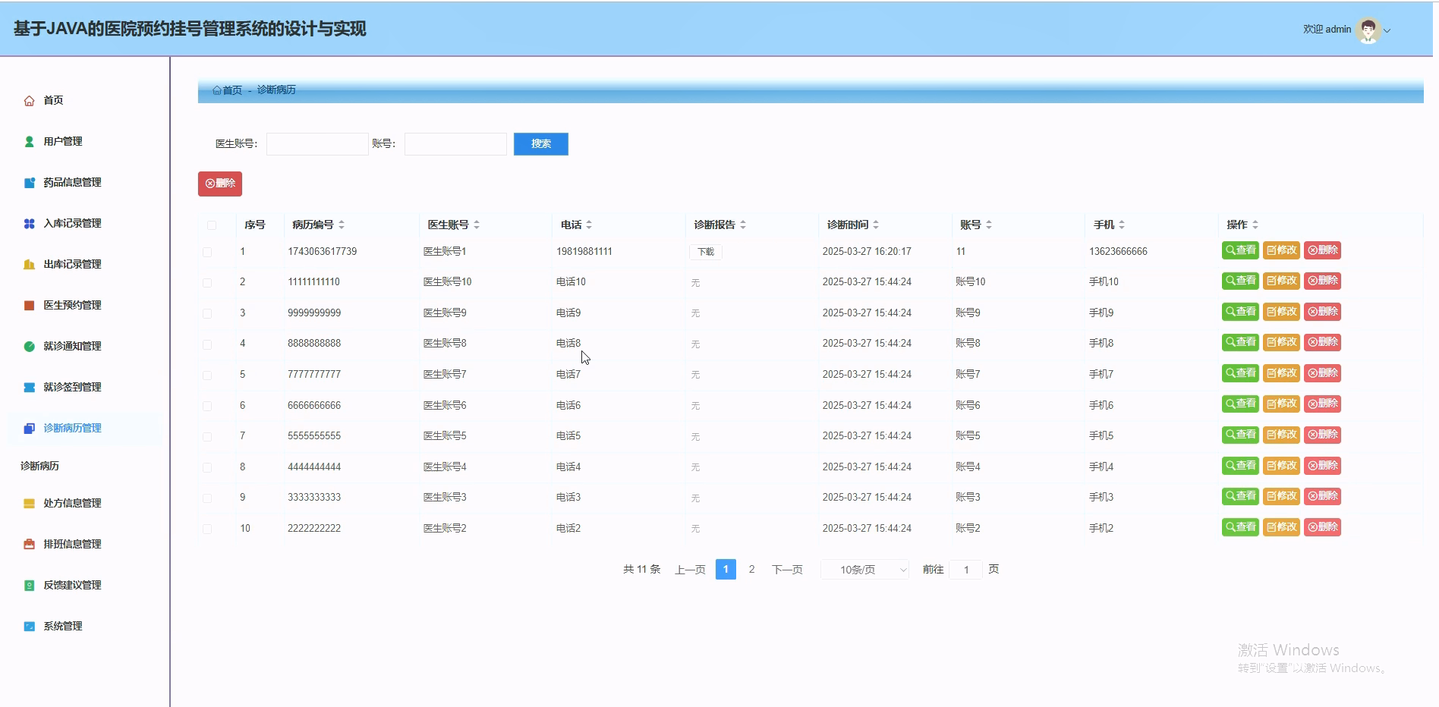This screenshot has width=1439, height=707.
Task: Click sort arrows of 电话 column
Action: tap(589, 225)
